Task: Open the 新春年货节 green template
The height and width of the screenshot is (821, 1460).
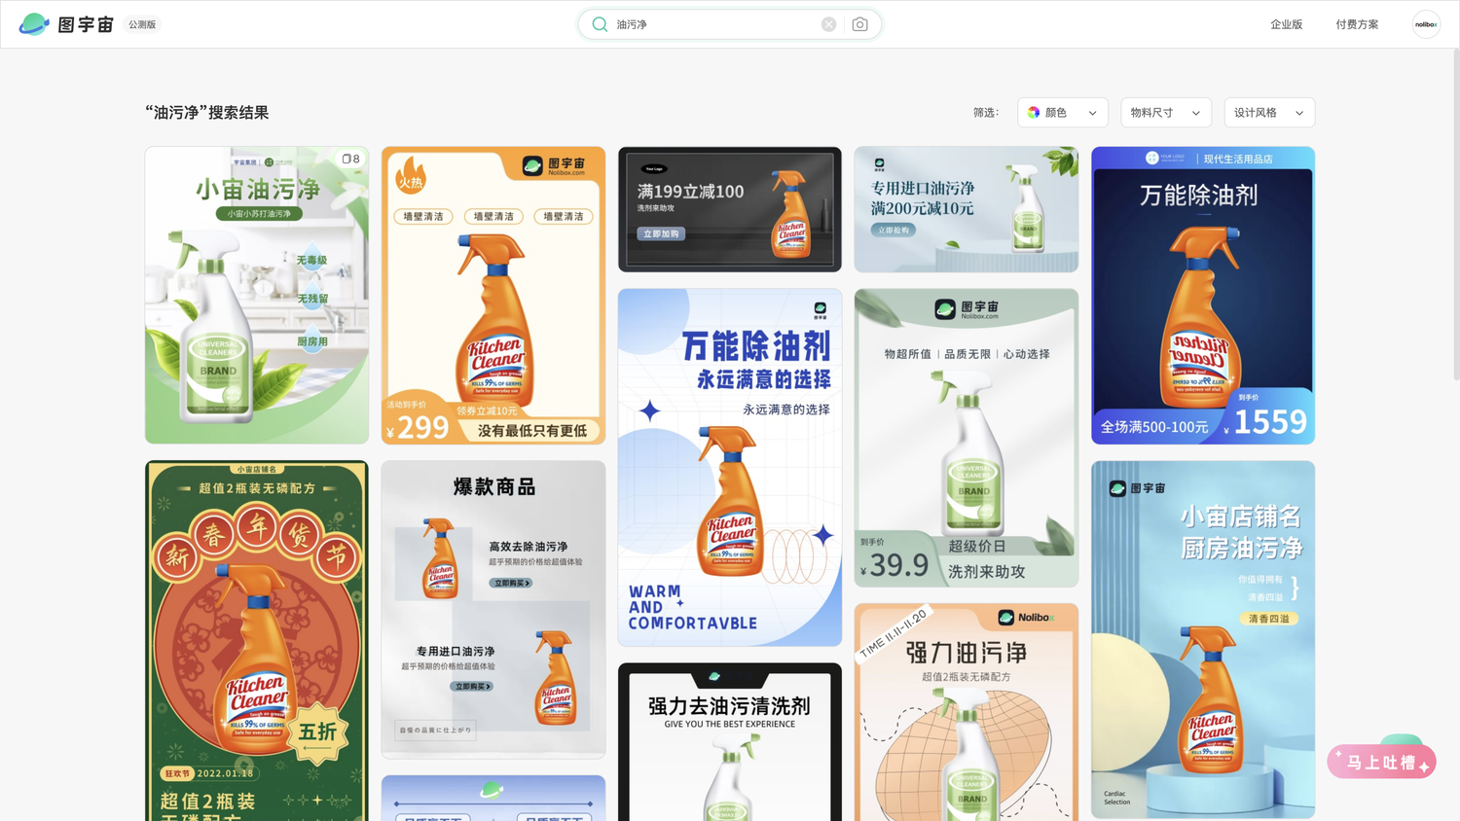Action: 257,641
